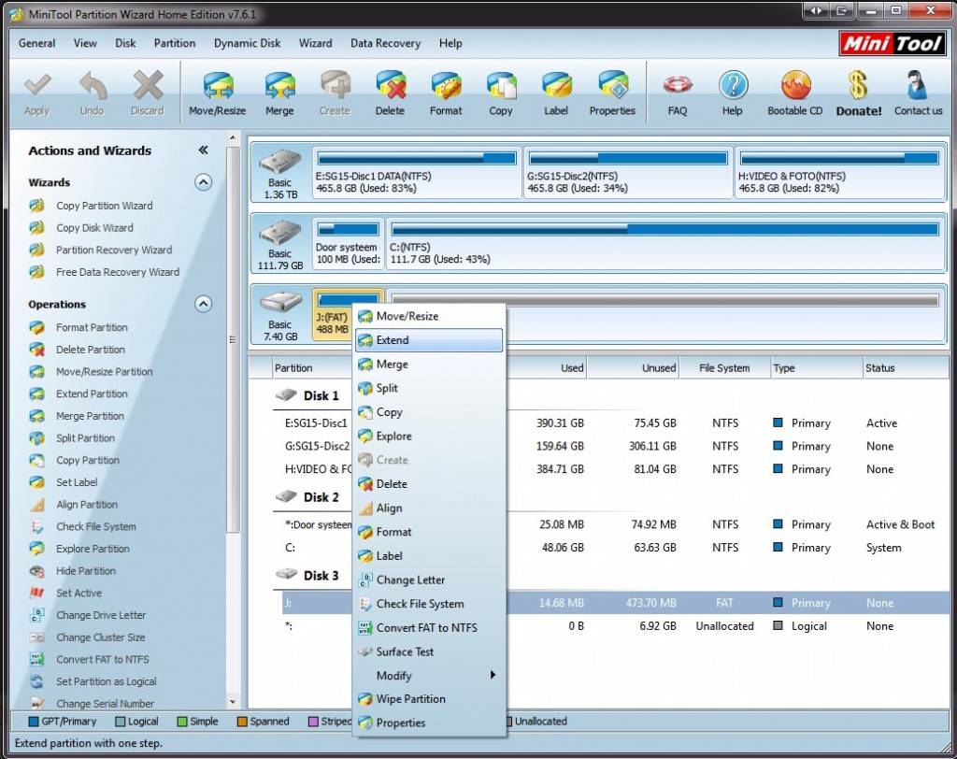957x759 pixels.
Task: Choose Surface Test in context menu
Action: click(429, 652)
